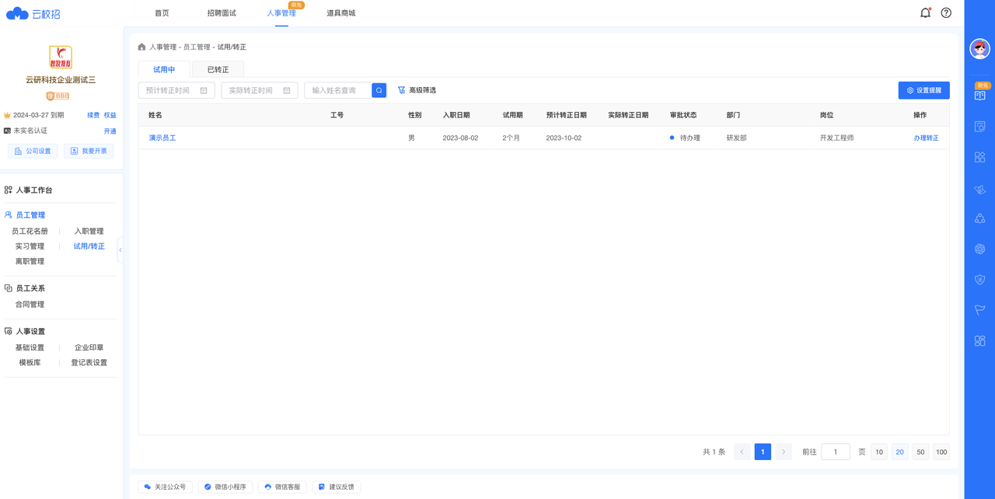This screenshot has height=499, width=995.
Task: Click the shield icon in right sidebar
Action: pyautogui.click(x=979, y=279)
